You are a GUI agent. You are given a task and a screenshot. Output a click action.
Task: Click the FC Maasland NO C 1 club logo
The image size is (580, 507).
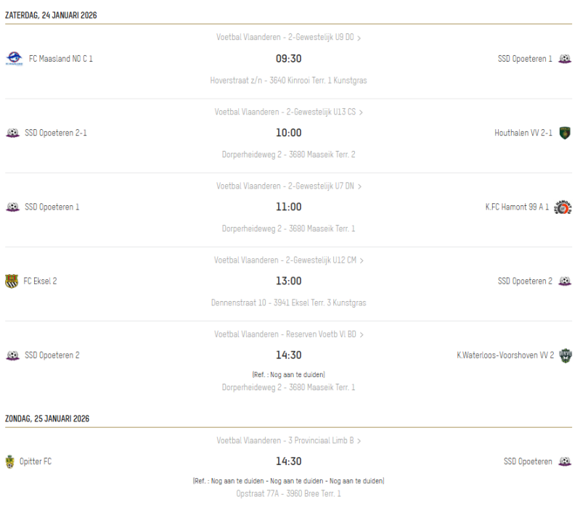pyautogui.click(x=14, y=59)
